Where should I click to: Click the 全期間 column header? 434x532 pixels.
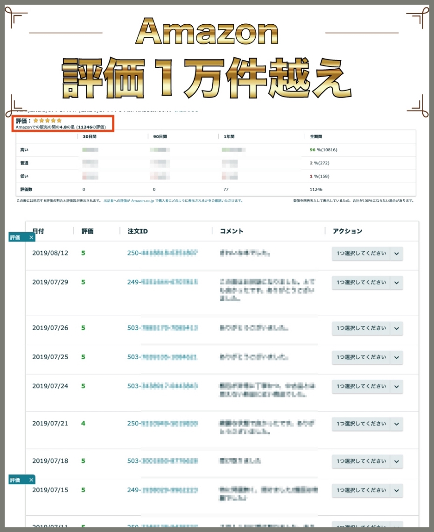point(316,136)
